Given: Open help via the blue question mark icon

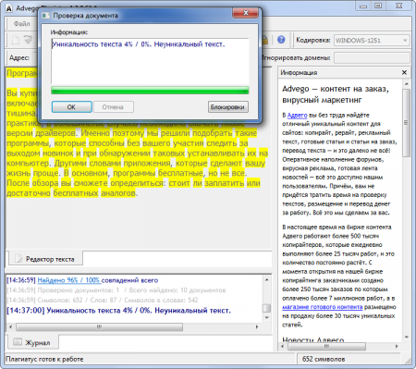Looking at the screenshot, I should (x=281, y=40).
